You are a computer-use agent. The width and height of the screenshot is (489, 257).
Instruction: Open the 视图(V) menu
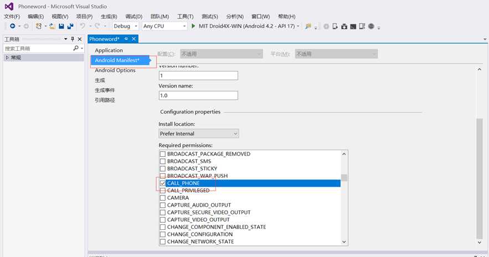coord(60,16)
